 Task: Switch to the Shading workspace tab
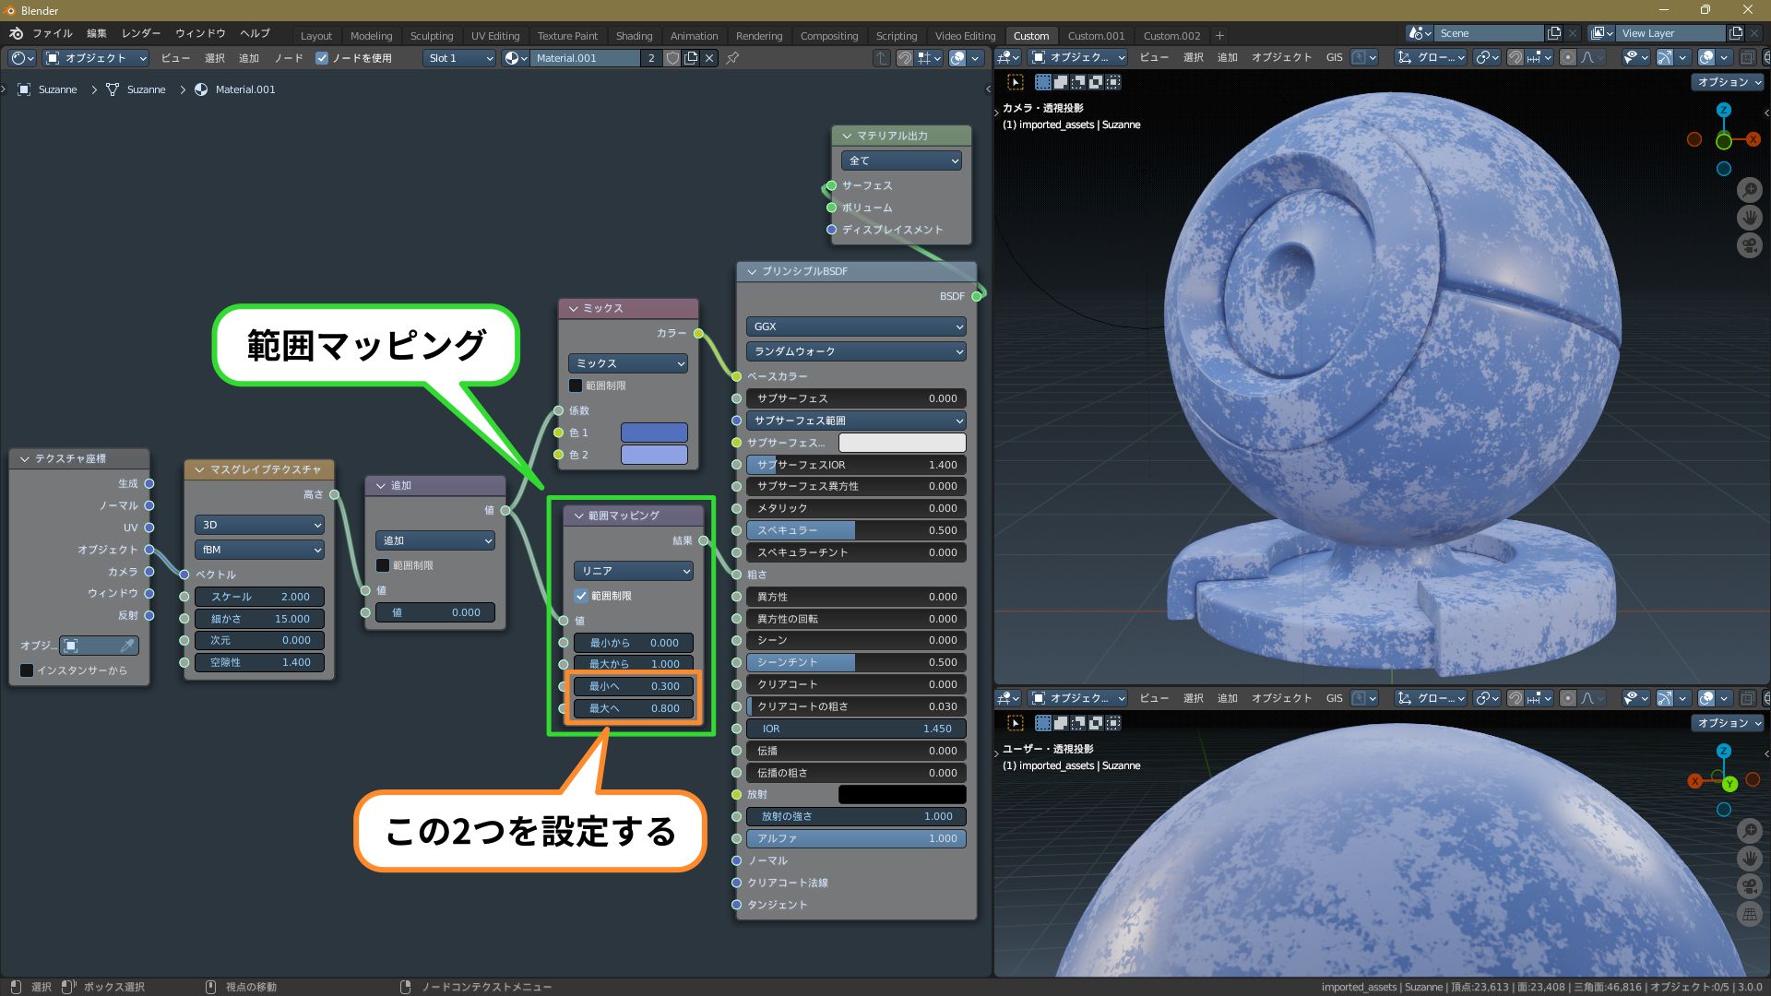(x=634, y=35)
